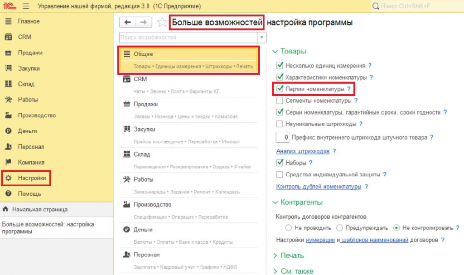Click the Производство factory icon in sidebar
Image resolution: width=464 pixels, height=275 pixels.
point(8,115)
